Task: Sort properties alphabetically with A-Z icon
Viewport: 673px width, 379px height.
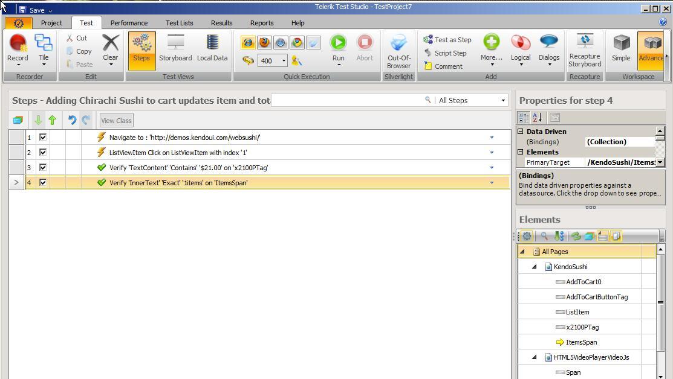Action: 538,117
